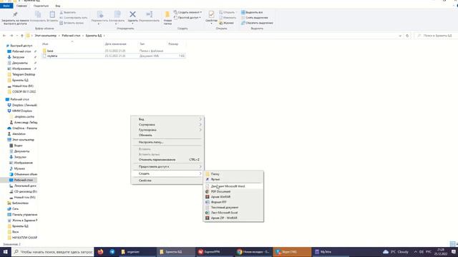This screenshot has height=257, width=458.
Task: Click the Rename (Переименовать) ribbon icon
Action: click(150, 14)
